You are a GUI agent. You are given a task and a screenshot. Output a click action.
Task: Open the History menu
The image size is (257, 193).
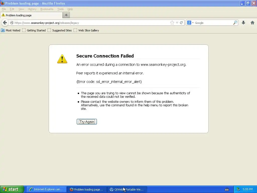[32, 9]
